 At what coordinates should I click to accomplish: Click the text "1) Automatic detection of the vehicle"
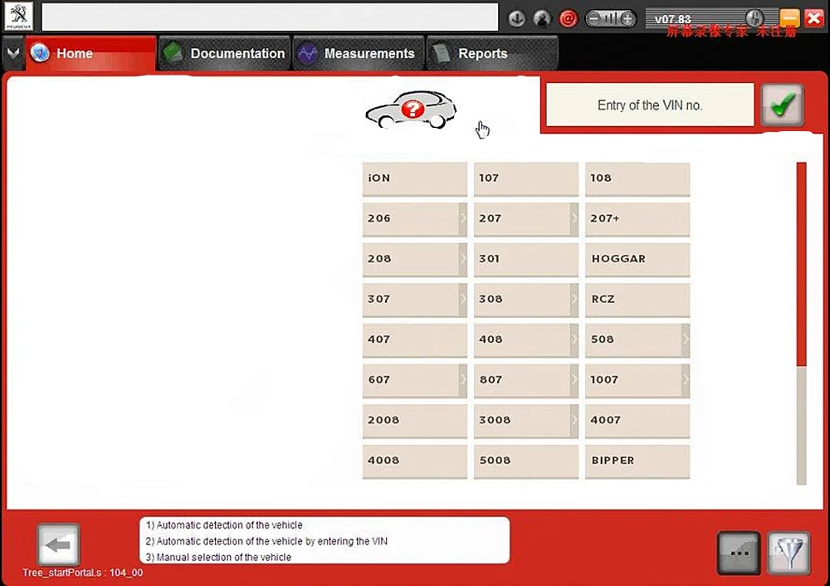click(224, 525)
